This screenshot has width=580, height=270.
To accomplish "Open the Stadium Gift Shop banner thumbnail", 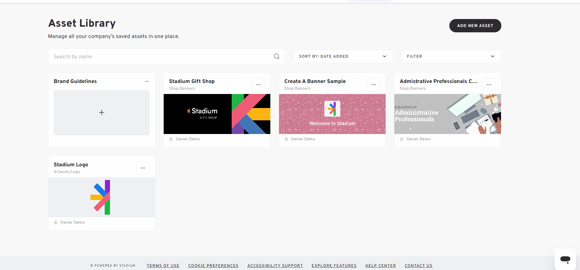I will [217, 114].
